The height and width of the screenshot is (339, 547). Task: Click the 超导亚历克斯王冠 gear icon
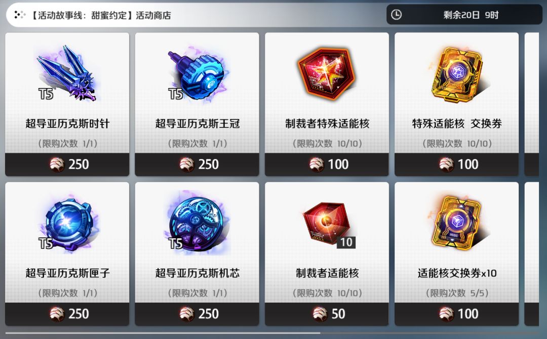coord(197,74)
